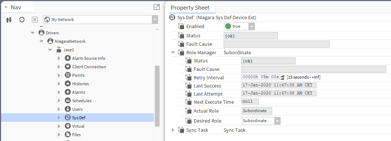Screen dimensions: 391x141
Task: Click the refresh icon in Nav toolbar
Action: tap(22, 20)
